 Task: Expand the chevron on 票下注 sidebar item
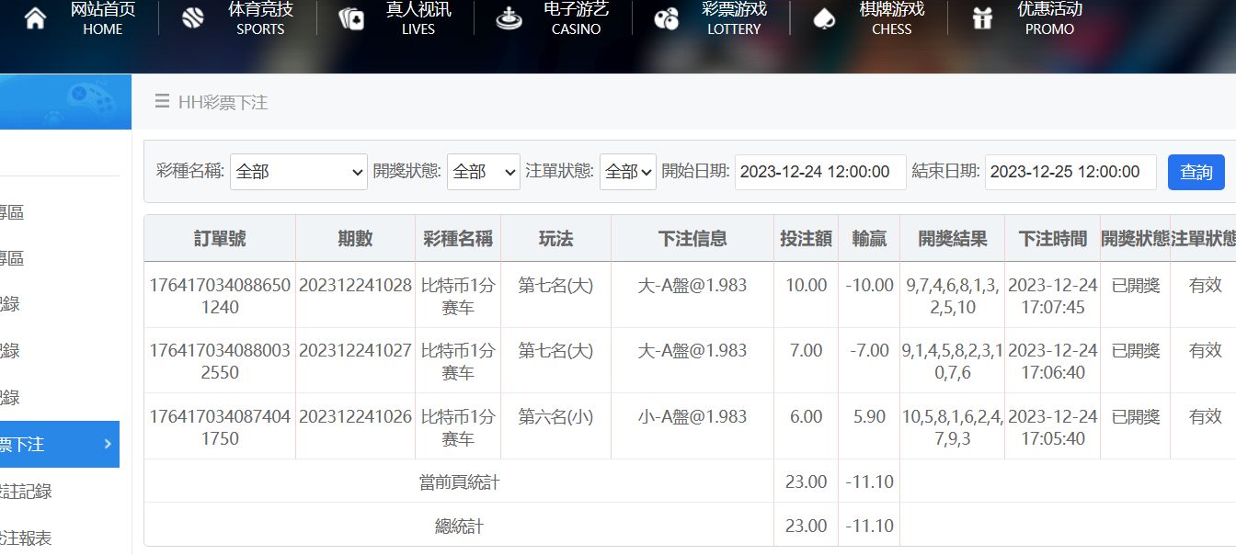coord(108,445)
